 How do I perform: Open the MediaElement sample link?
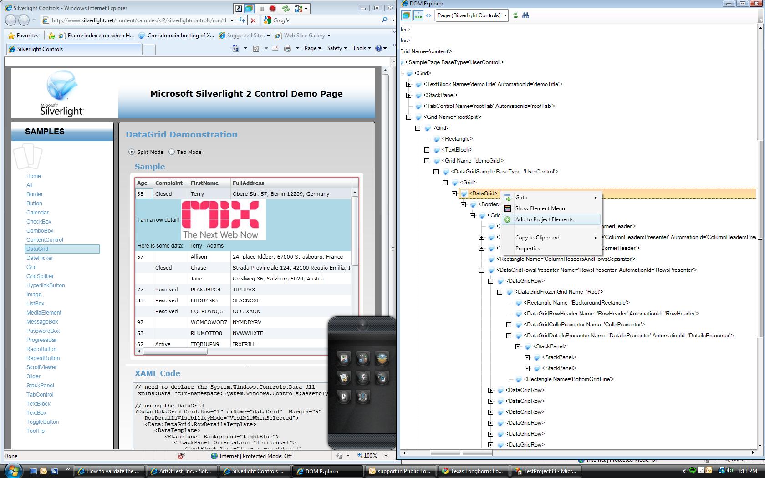tap(44, 313)
